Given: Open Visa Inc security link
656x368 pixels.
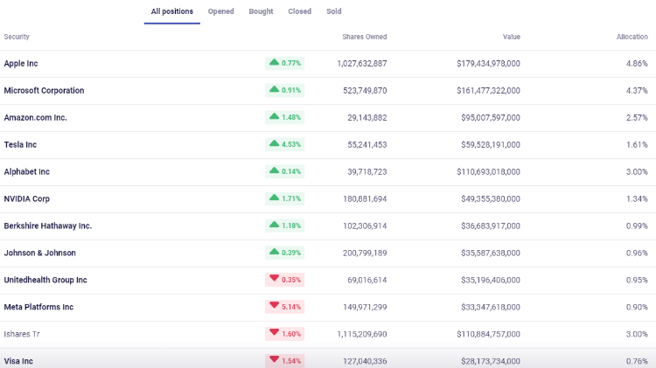Looking at the screenshot, I should click(x=18, y=361).
